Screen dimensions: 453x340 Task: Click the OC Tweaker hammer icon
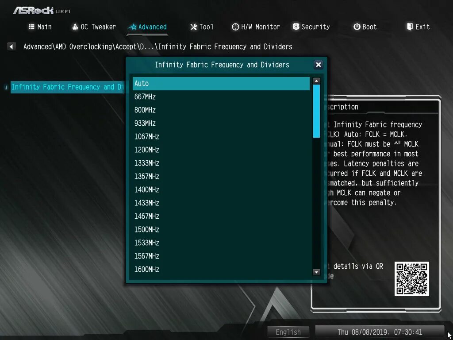pos(75,27)
